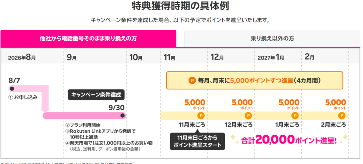Click the 2027年1月 column header
Screen dimensions: 363x164
tap(270, 58)
